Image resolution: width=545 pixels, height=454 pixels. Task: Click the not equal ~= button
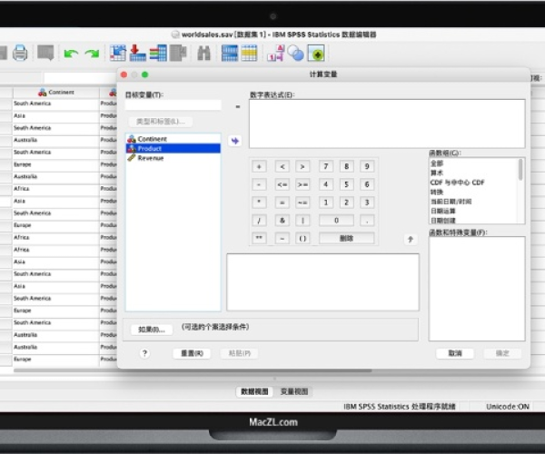(302, 202)
